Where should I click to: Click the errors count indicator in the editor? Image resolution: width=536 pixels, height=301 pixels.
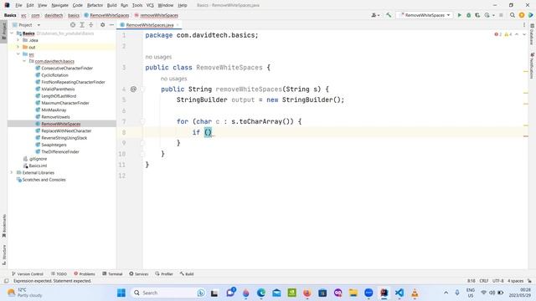coord(498,34)
